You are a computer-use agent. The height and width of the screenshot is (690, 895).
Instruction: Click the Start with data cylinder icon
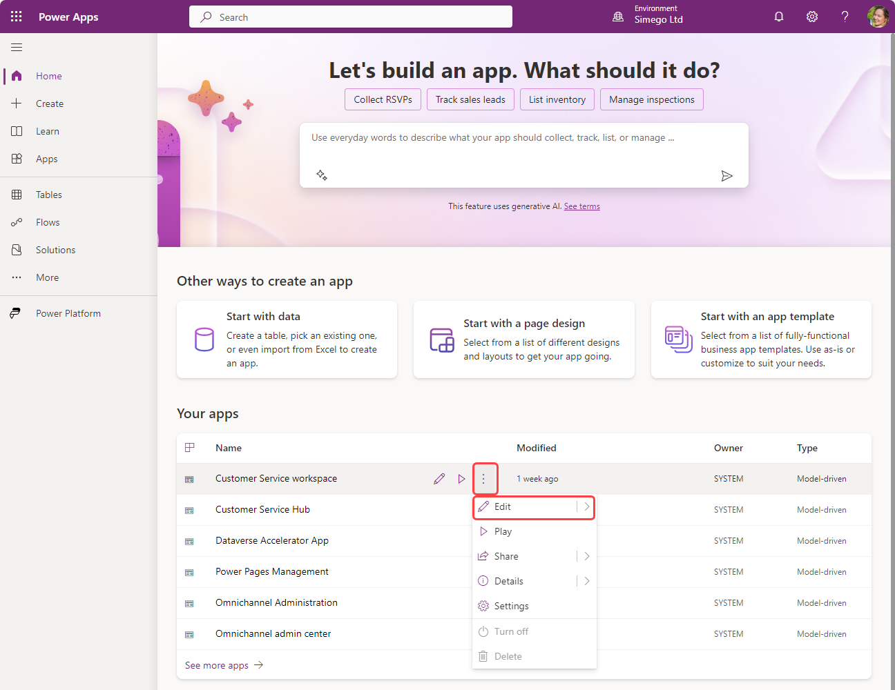coord(204,339)
